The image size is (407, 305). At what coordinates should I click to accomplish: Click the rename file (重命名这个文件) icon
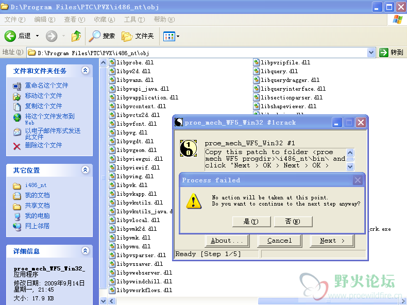[17, 86]
